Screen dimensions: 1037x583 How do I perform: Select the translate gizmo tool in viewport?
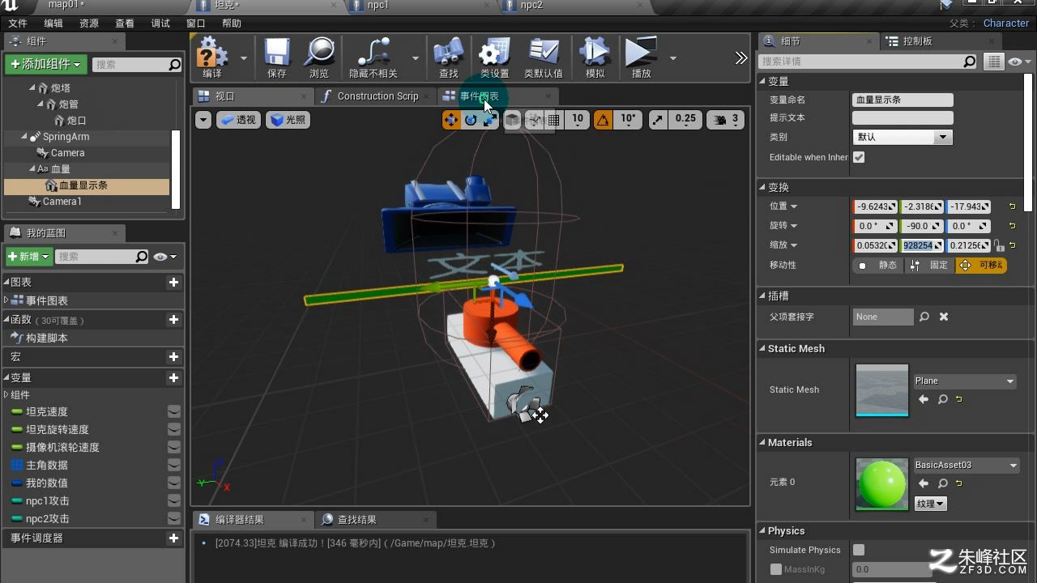pos(451,120)
